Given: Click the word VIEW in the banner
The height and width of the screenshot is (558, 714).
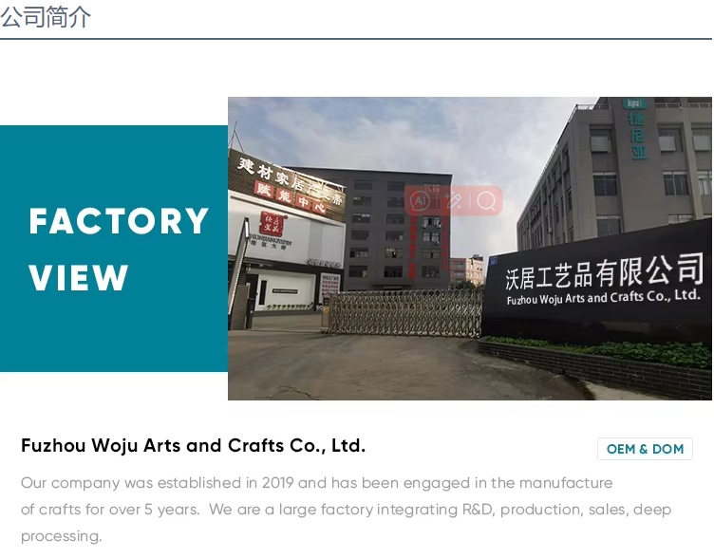Looking at the screenshot, I should [x=78, y=277].
